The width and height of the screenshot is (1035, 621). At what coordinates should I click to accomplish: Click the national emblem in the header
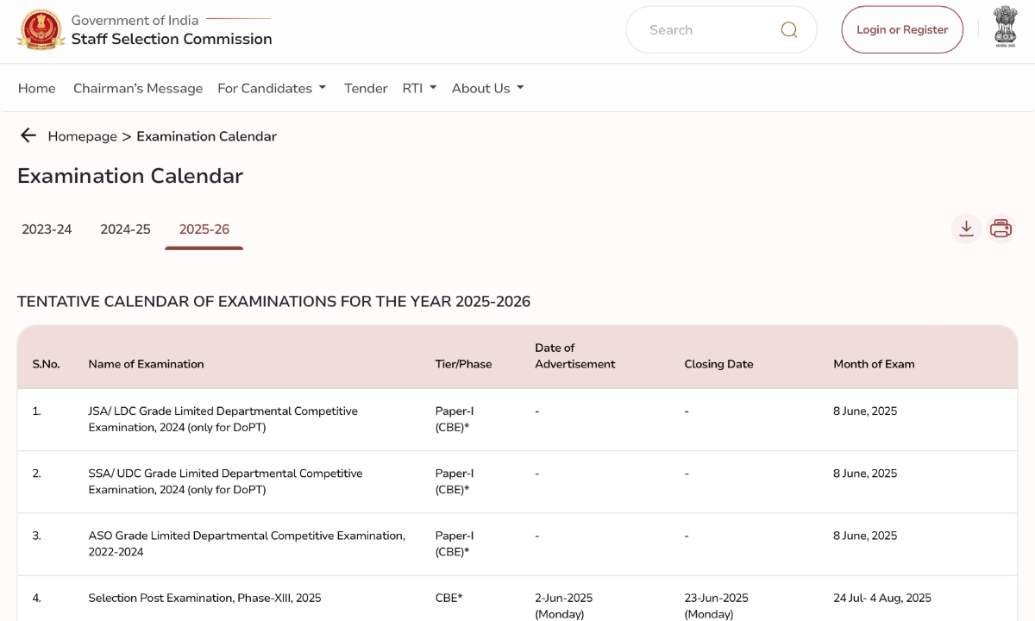[1006, 28]
